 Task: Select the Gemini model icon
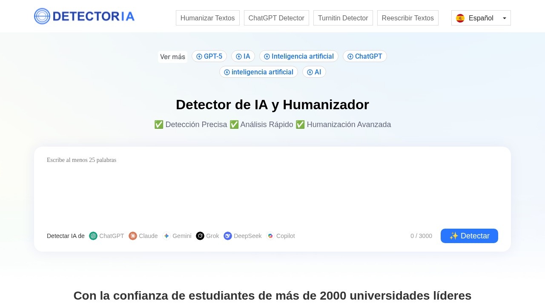(166, 236)
